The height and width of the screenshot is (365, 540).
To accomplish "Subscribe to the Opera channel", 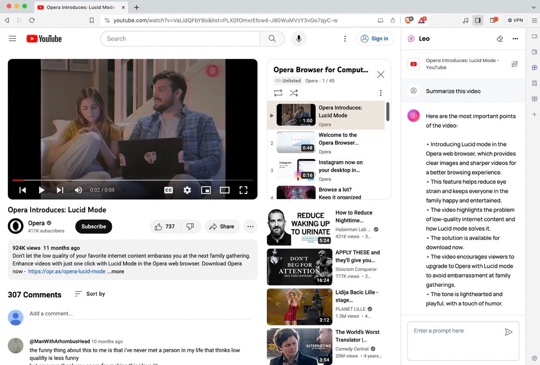I will (x=94, y=227).
